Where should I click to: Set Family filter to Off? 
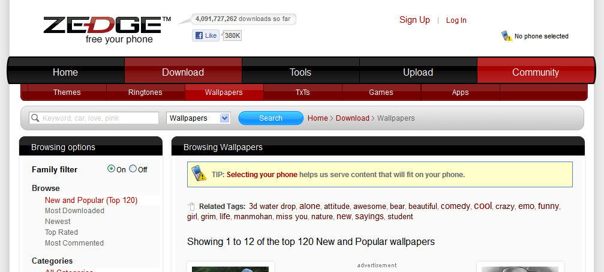coord(133,169)
